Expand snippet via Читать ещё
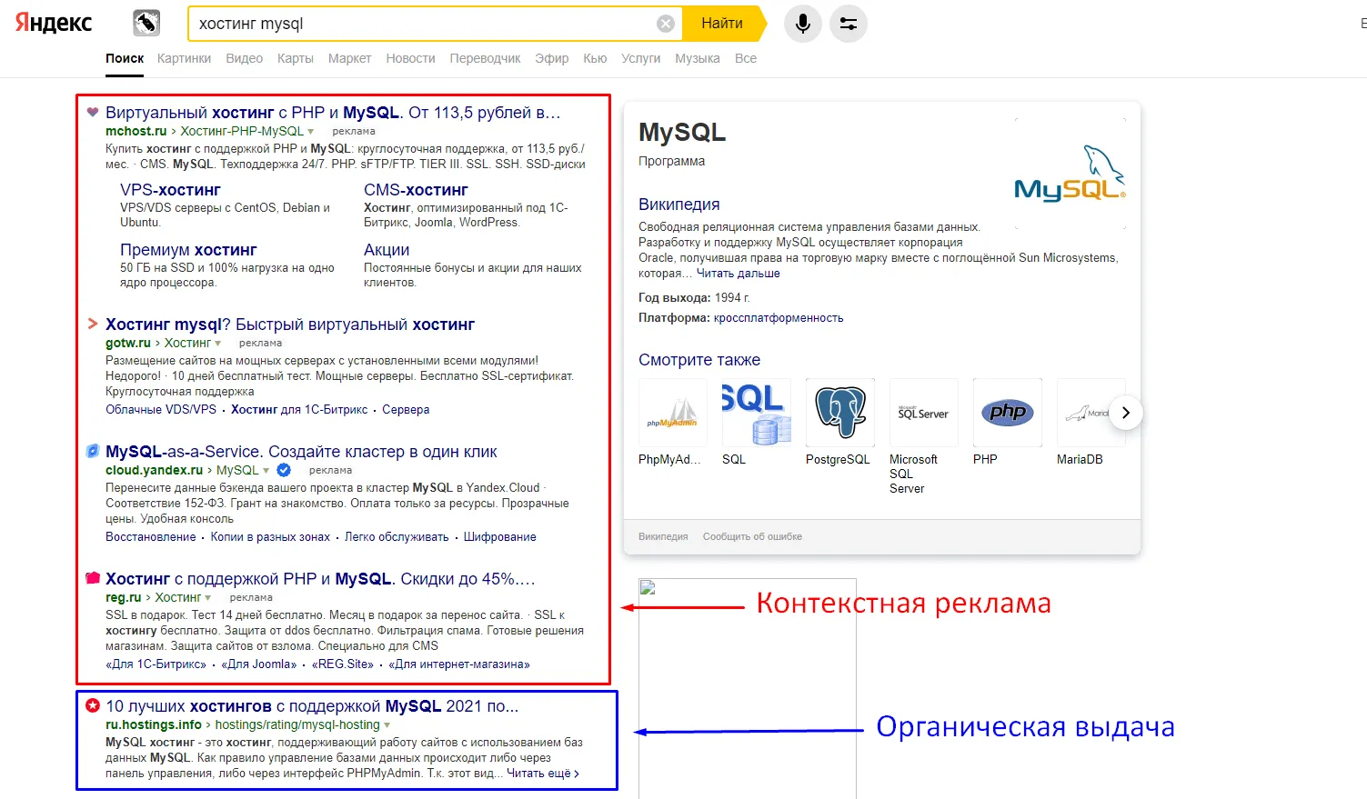The image size is (1367, 799). click(x=542, y=774)
